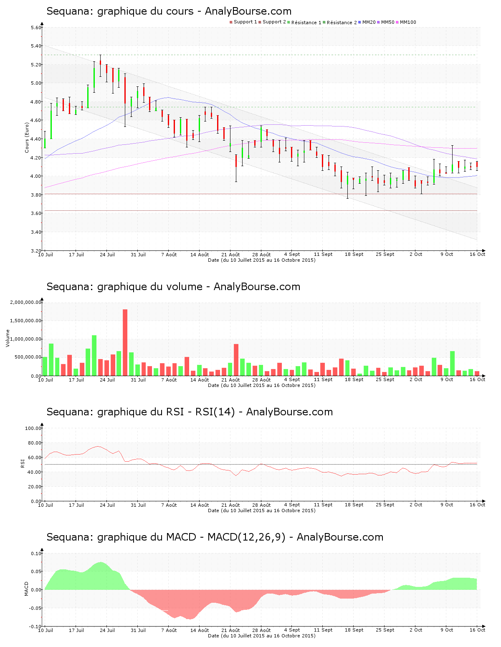This screenshot has height=647, width=501.
Task: Click the 5.00 value on price axis
Action: (36, 83)
